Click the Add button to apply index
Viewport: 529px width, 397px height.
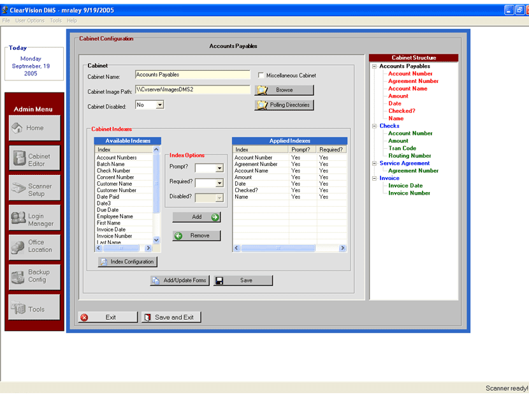[x=196, y=217]
